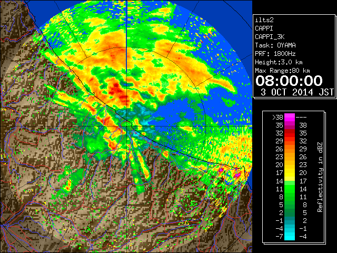Screen dimensions: 337x253
Task: Pick the dark green 2–5 dBZ swatch
Action: click(x=290, y=213)
